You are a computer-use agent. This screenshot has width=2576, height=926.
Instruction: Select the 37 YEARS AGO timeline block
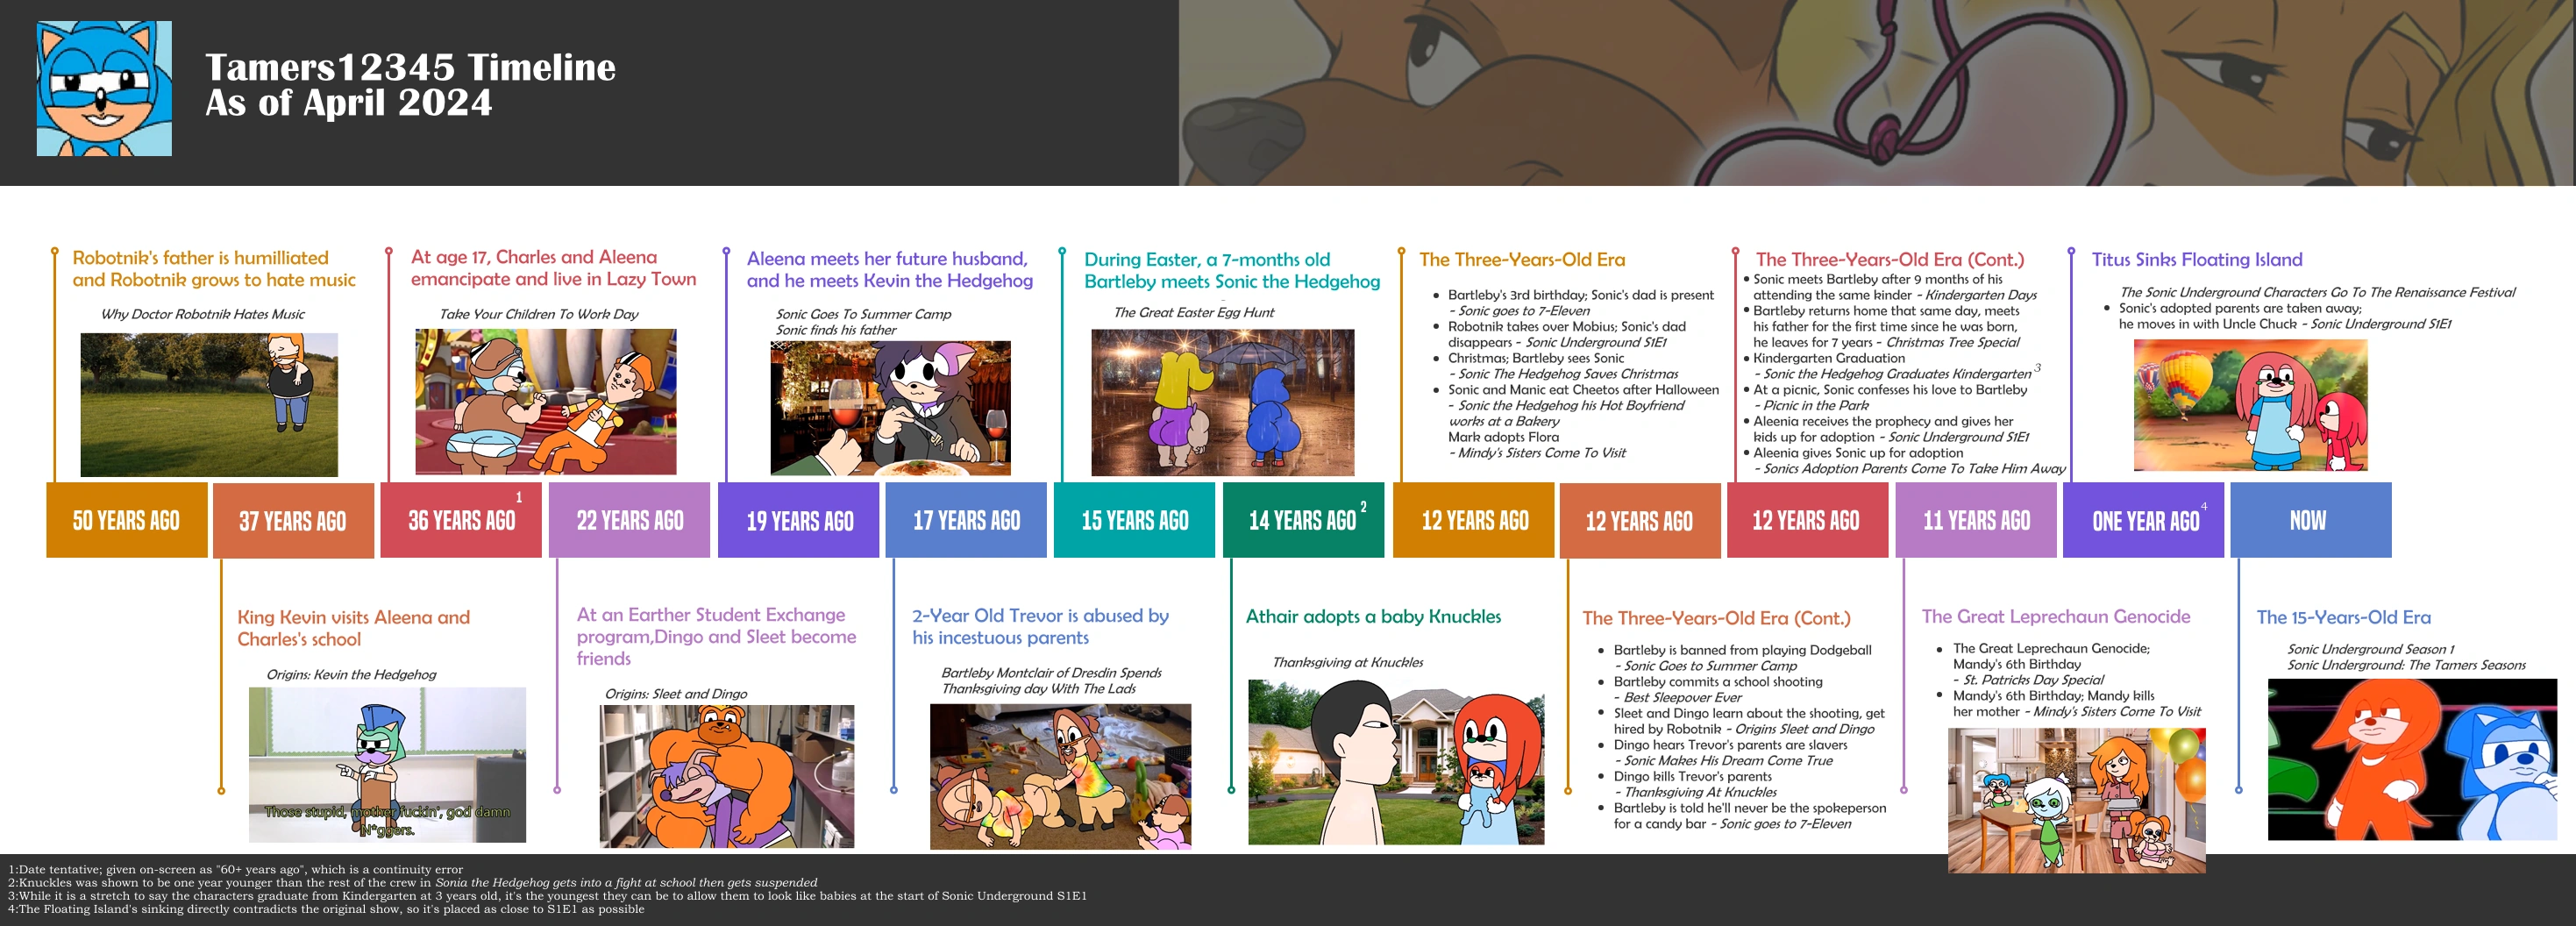[x=293, y=520]
